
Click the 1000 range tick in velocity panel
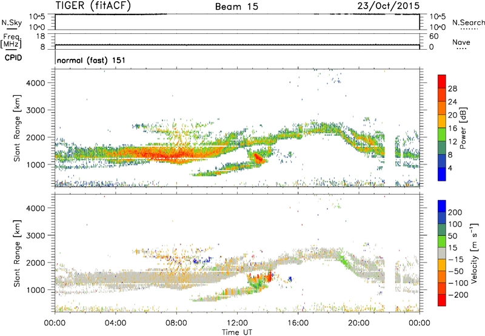pyautogui.click(x=35, y=290)
